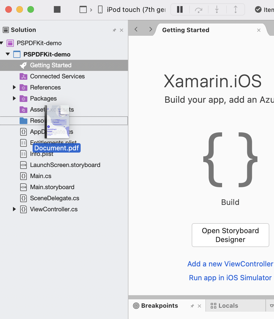The height and width of the screenshot is (319, 274).
Task: Click the References folder icon
Action: [23, 88]
